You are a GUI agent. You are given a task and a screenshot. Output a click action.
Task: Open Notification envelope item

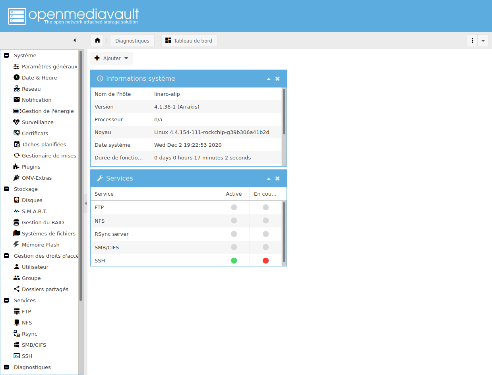(x=36, y=100)
